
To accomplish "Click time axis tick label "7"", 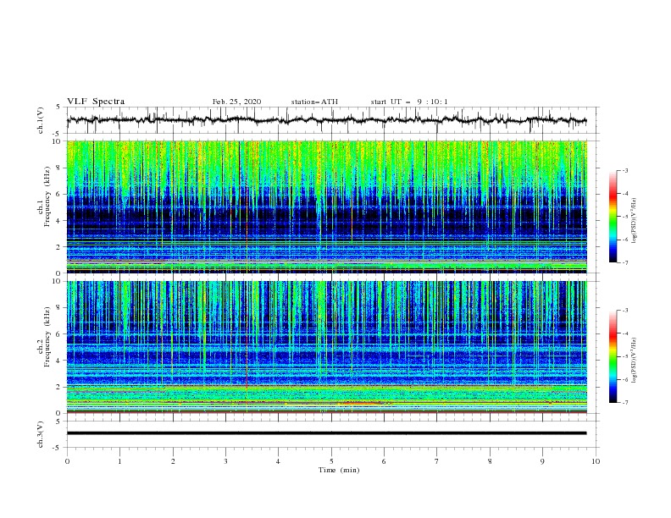I will pyautogui.click(x=437, y=461).
